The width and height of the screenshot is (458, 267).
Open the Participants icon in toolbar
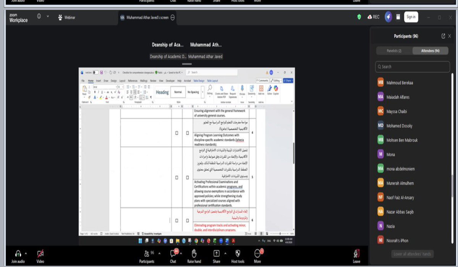point(147,254)
